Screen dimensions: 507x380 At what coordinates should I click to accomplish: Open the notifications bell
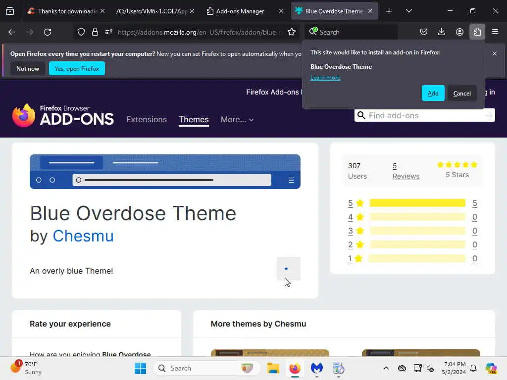[473, 368]
